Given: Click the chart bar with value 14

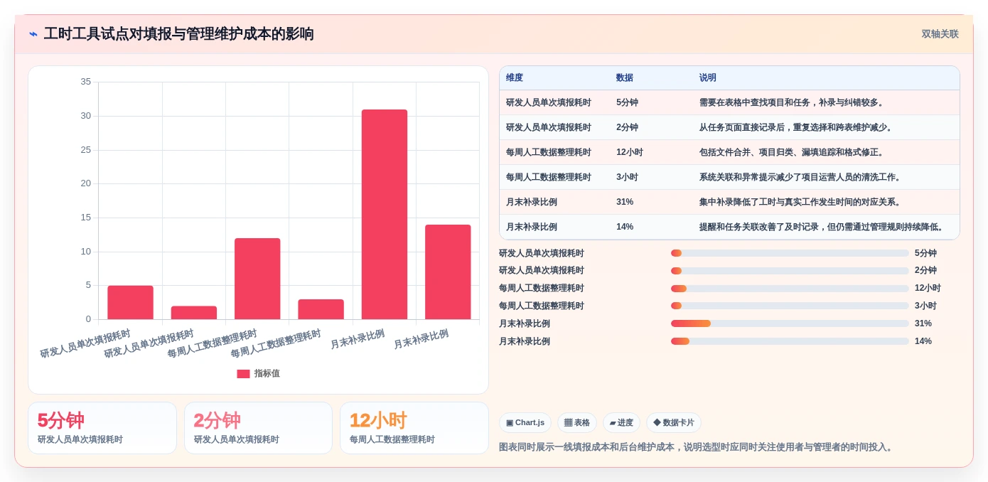Looking at the screenshot, I should pos(448,272).
